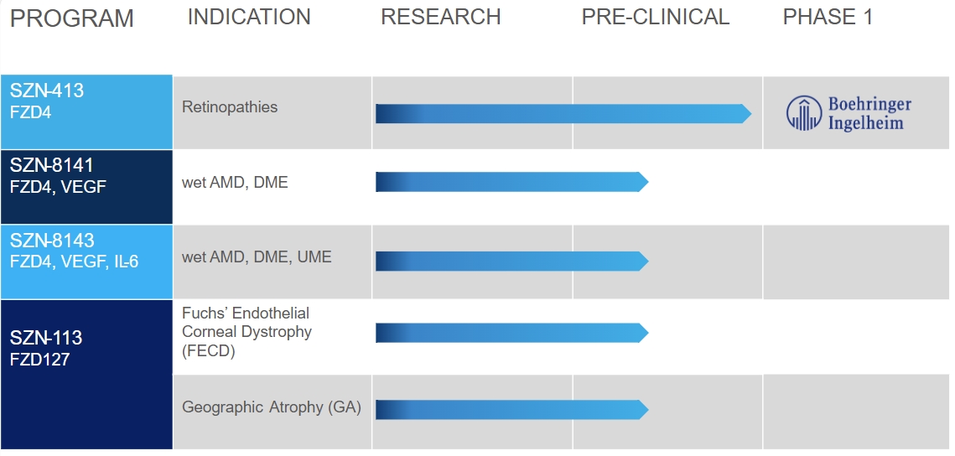This screenshot has height=456, width=955.
Task: Select the Geographic Atrophy (GA) indication
Action: coord(272,407)
